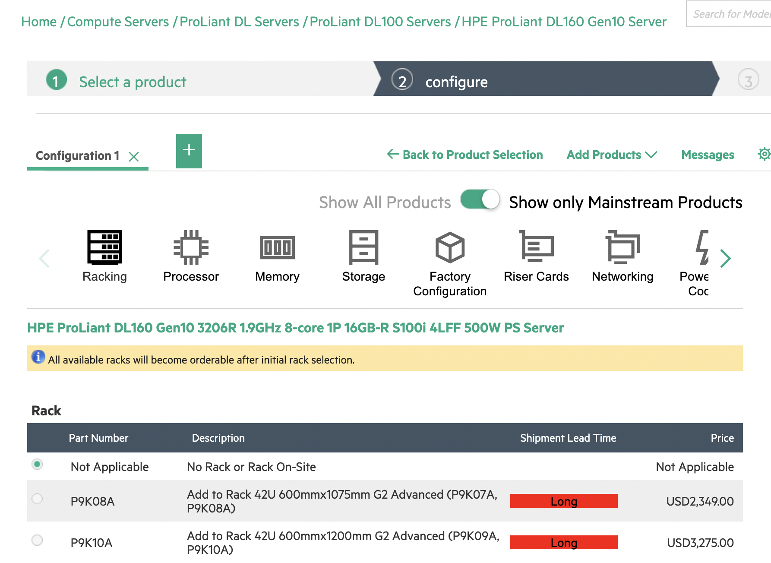Click the DL160 Gen10 3206R server title
This screenshot has height=563, width=771.
(295, 328)
